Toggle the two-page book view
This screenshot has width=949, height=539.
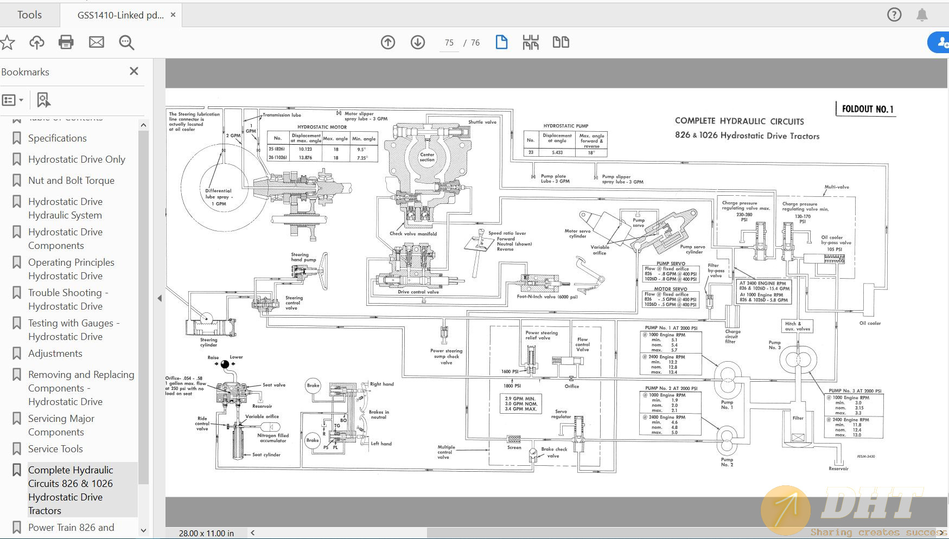tap(561, 42)
